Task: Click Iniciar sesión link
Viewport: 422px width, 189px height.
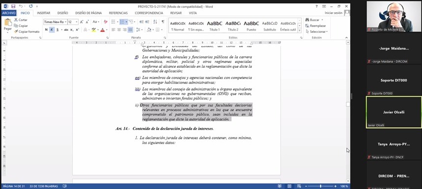Action: [x=334, y=13]
